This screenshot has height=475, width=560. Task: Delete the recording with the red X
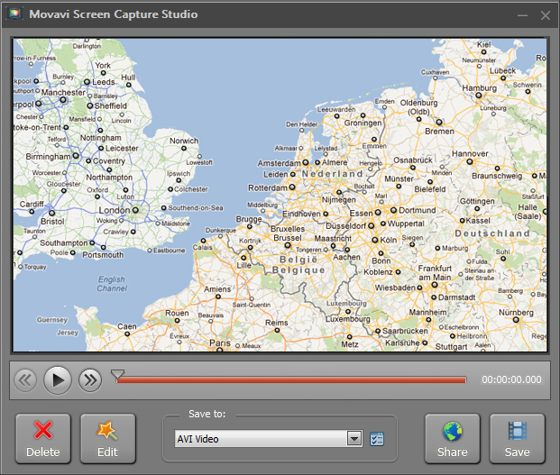coord(42,438)
